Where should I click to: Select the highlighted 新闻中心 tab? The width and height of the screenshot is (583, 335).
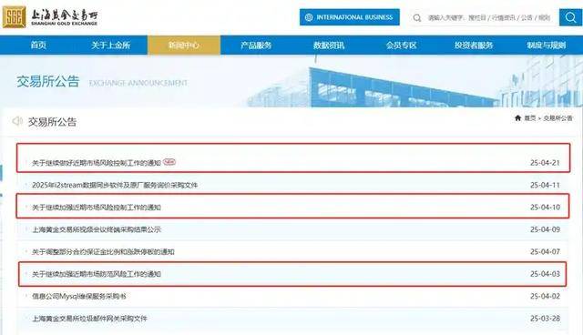(184, 46)
